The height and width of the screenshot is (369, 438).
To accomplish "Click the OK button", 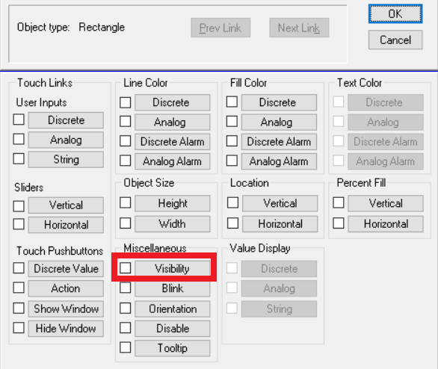I will pos(395,13).
